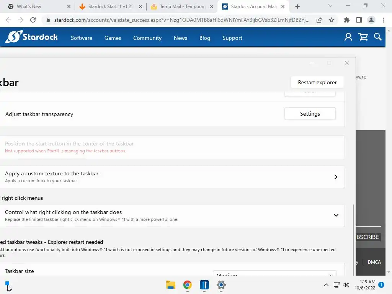
Task: Click the Chrome icon on the taskbar
Action: 188,285
